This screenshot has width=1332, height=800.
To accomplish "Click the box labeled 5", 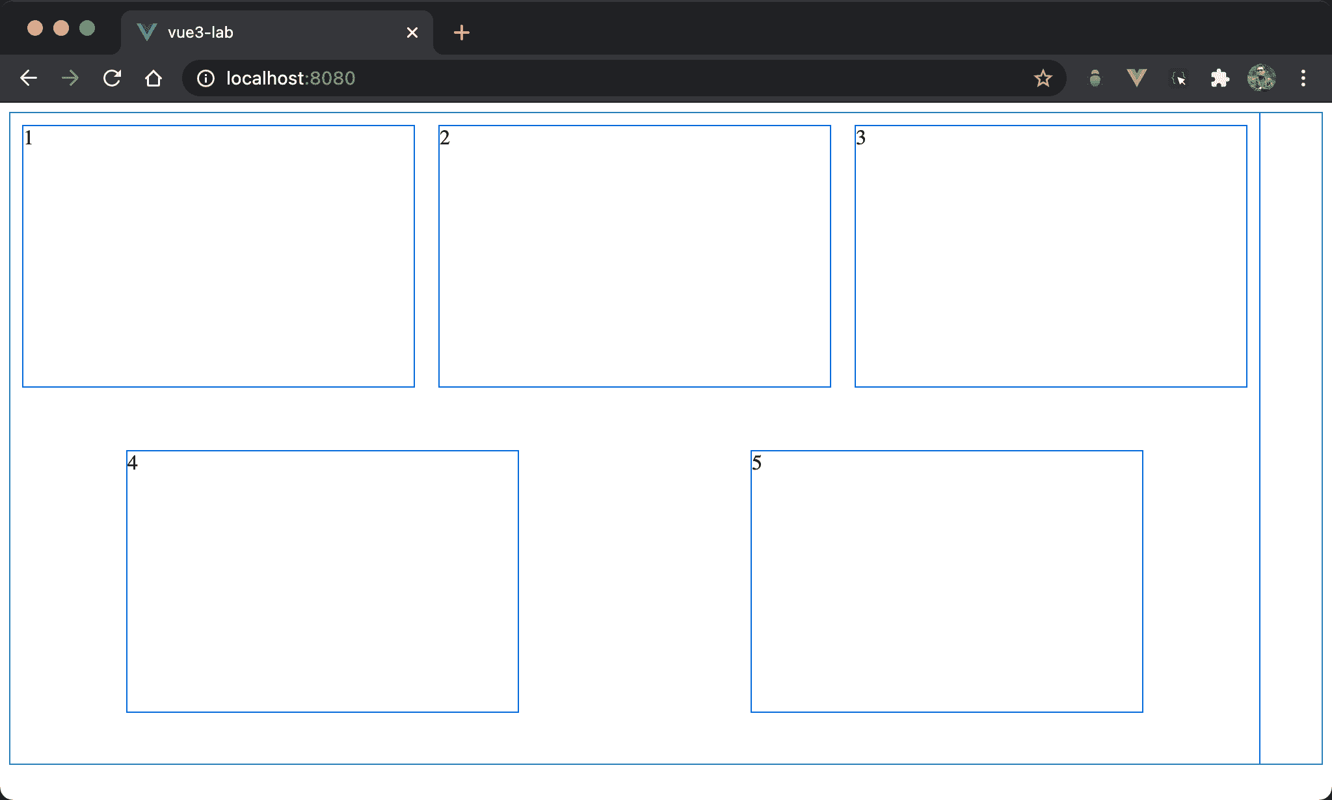I will (x=947, y=581).
